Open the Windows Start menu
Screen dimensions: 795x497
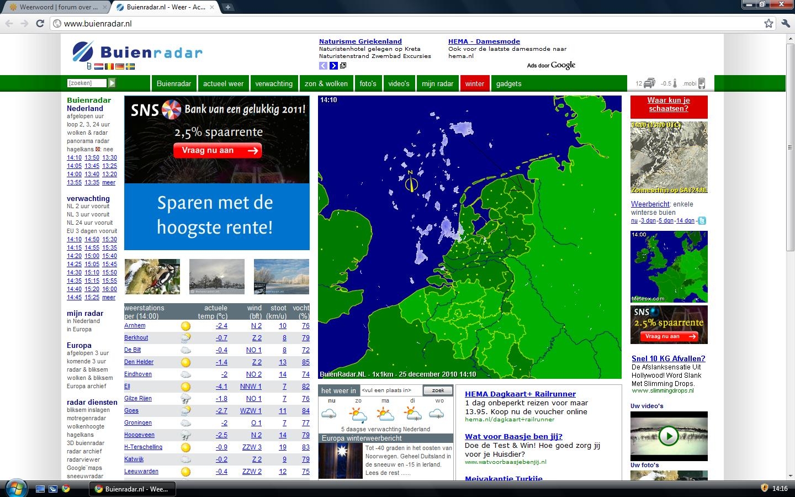[x=15, y=488]
